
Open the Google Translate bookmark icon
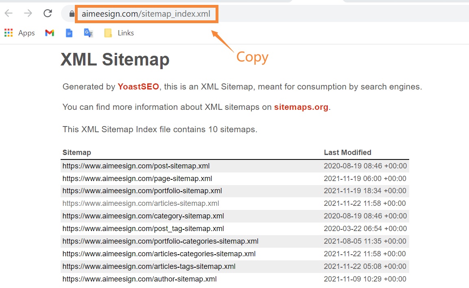pyautogui.click(x=88, y=33)
